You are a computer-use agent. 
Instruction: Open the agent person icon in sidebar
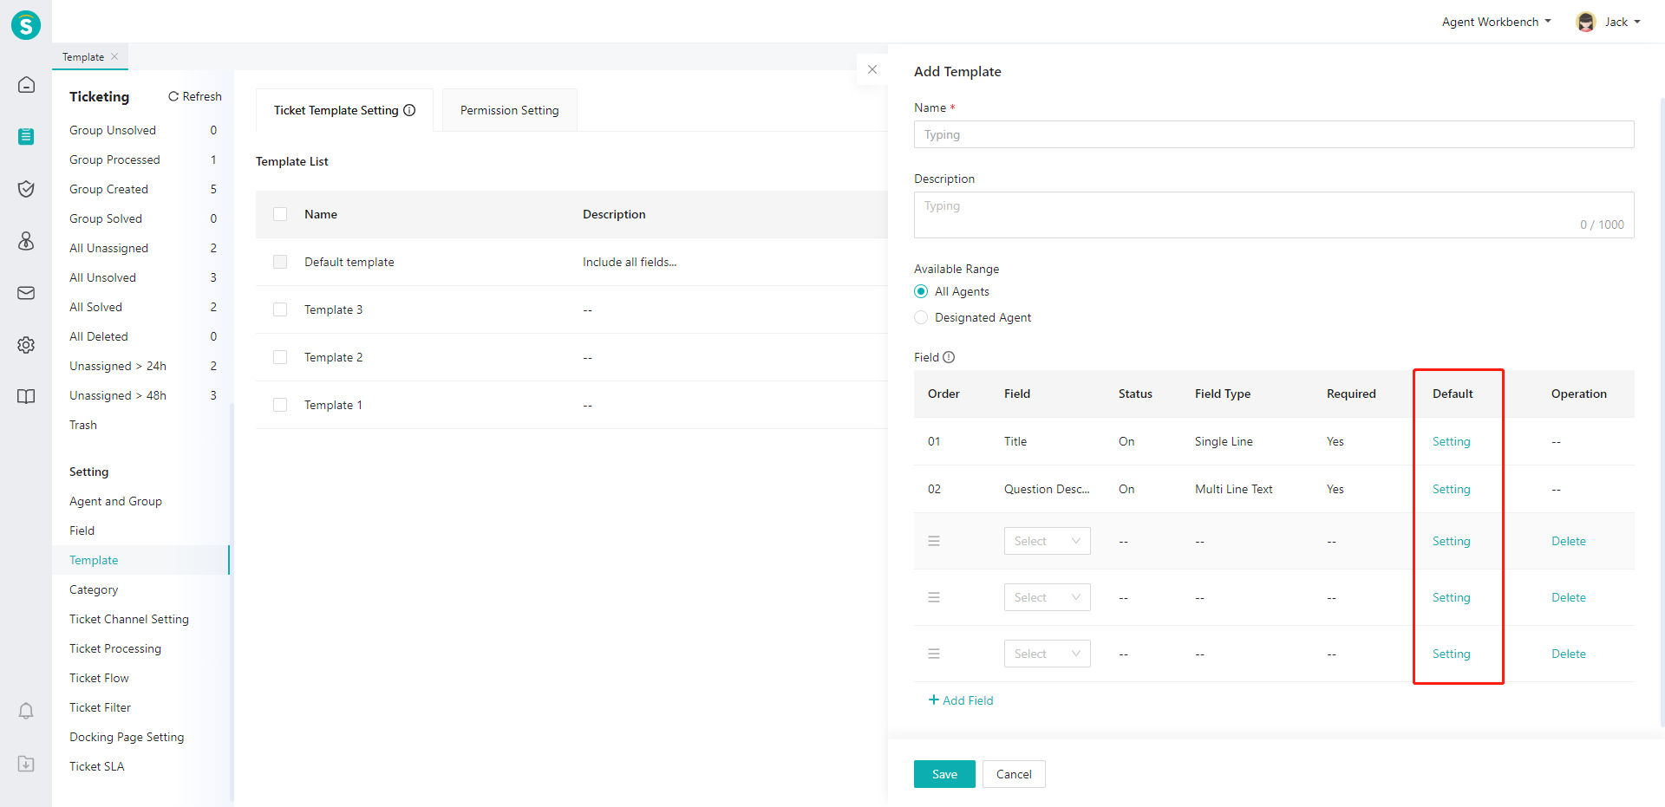pos(26,241)
